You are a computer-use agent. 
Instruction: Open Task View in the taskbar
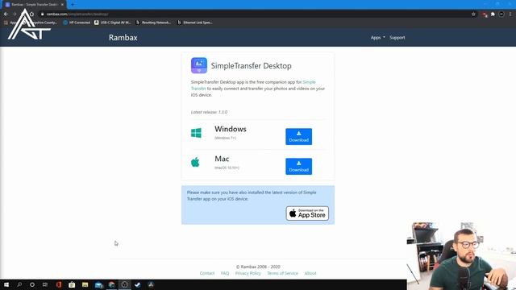pyautogui.click(x=45, y=284)
